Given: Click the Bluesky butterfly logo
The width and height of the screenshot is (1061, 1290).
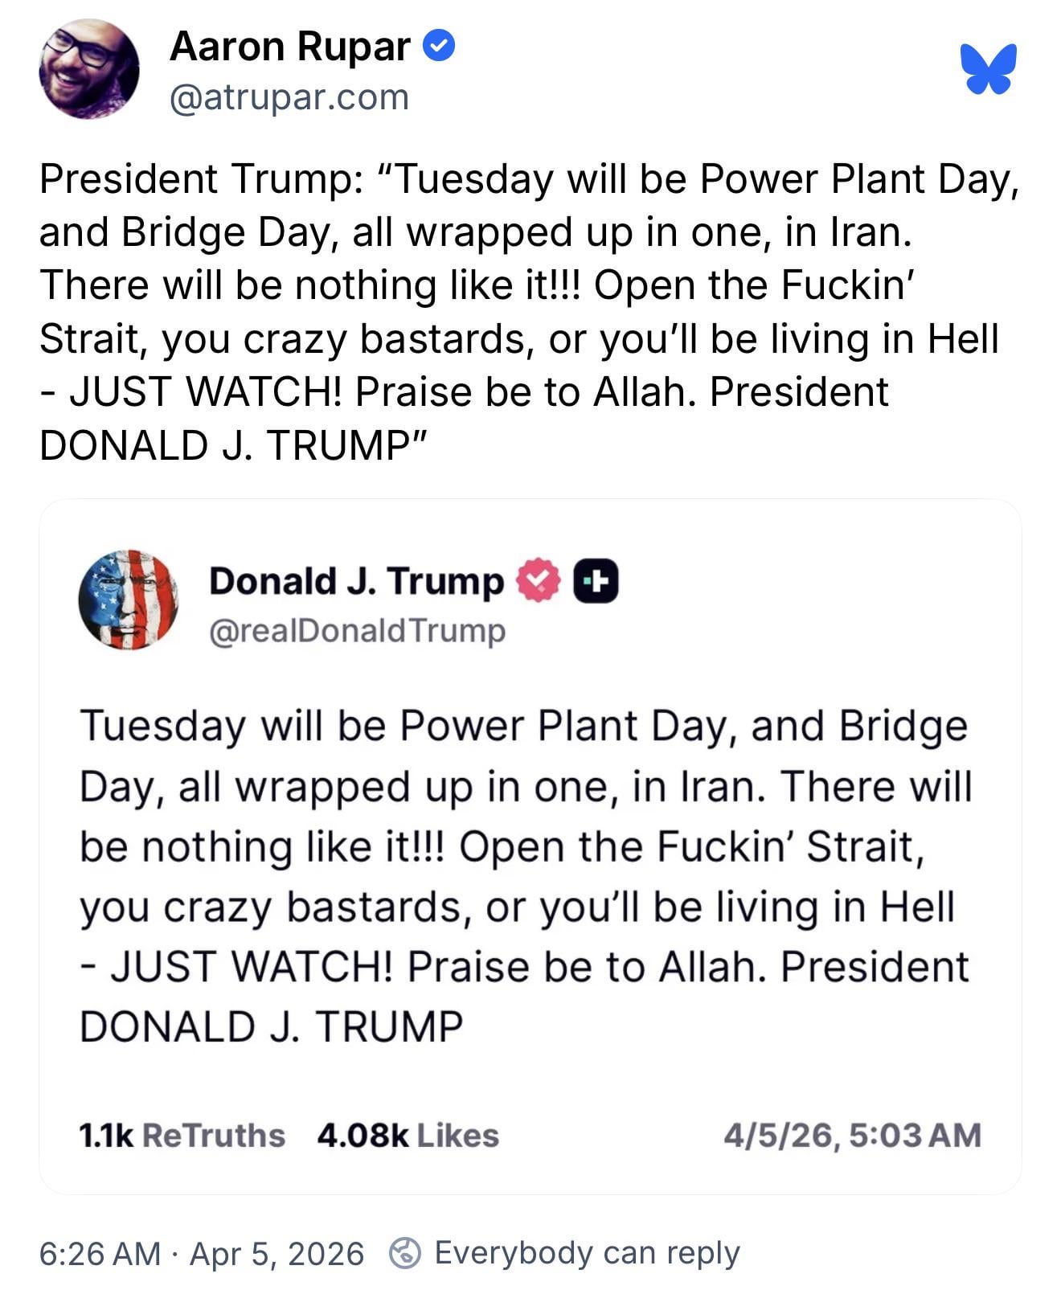Looking at the screenshot, I should point(988,68).
